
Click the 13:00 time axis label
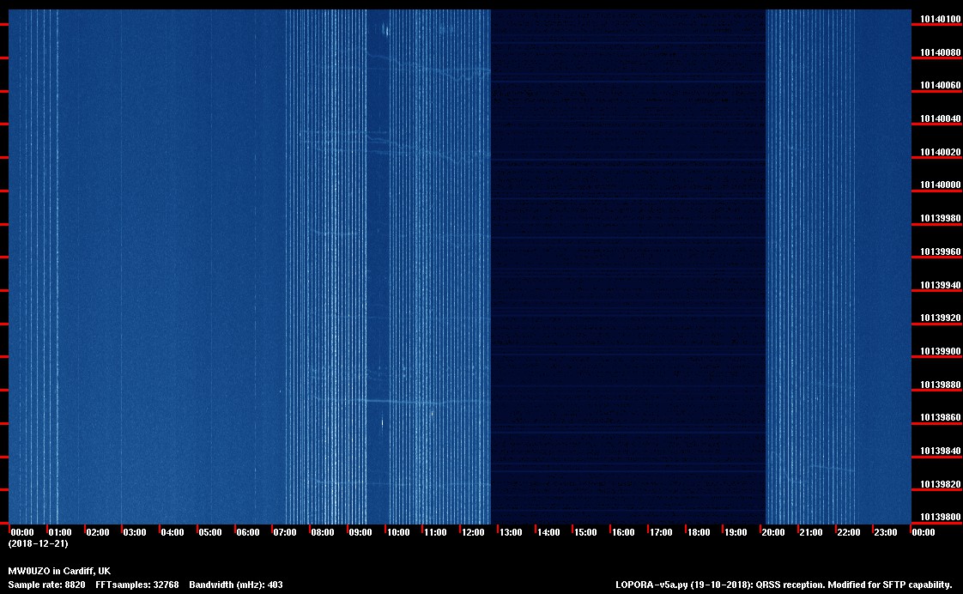click(510, 533)
